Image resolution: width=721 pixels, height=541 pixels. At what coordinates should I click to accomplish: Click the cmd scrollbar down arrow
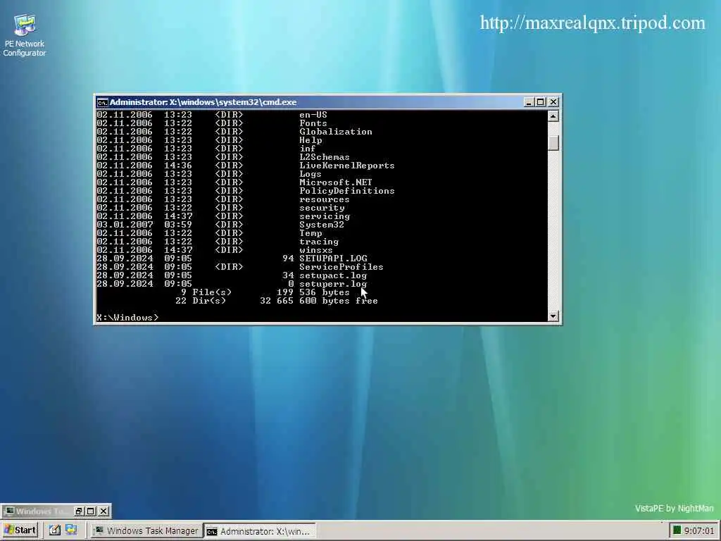point(553,316)
